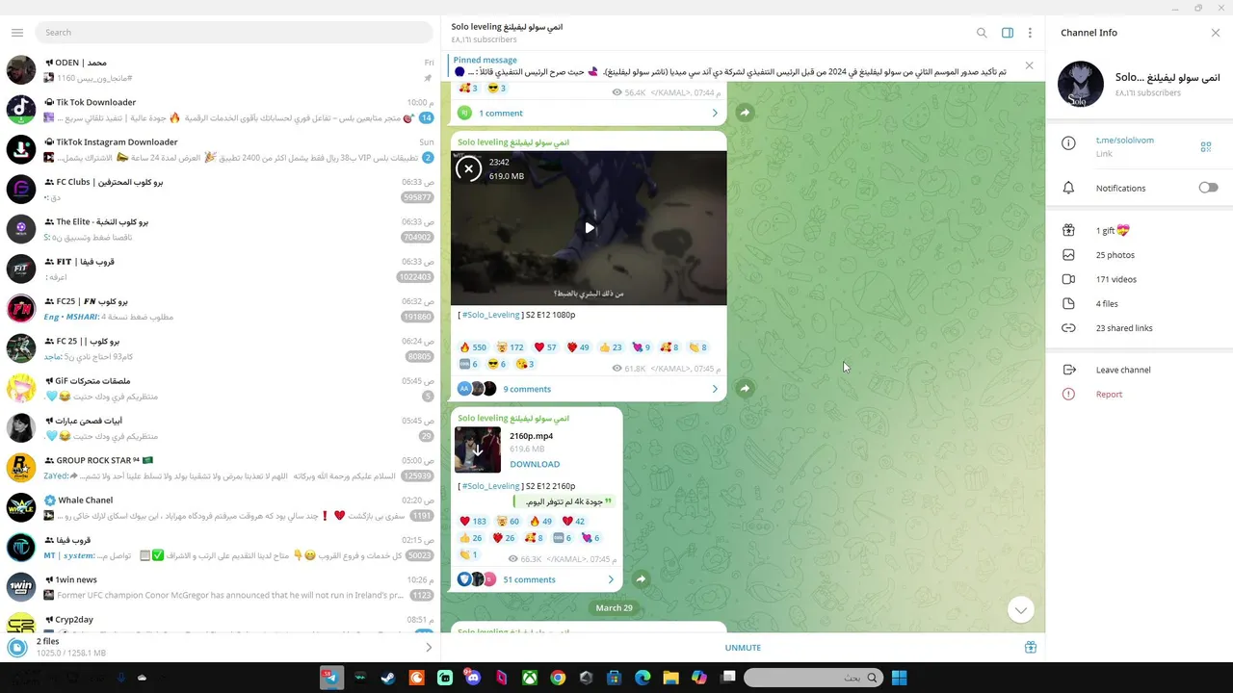Open the ملصقات متحركات GIF chat
Viewport: 1233px width, 693px height.
(221, 388)
